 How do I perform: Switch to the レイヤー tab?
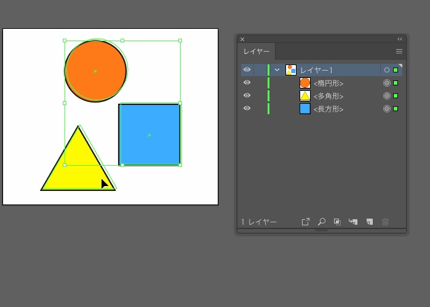pos(256,52)
